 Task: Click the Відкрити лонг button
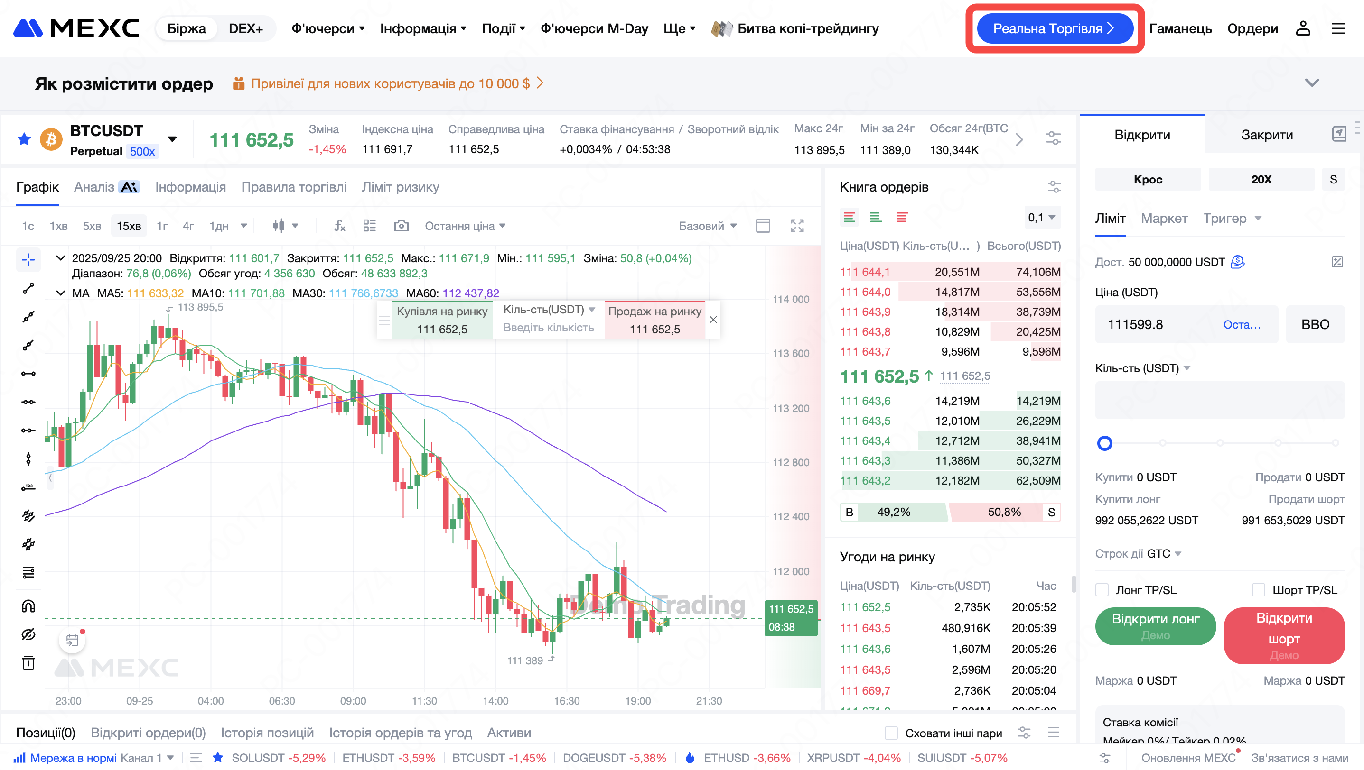pos(1155,626)
